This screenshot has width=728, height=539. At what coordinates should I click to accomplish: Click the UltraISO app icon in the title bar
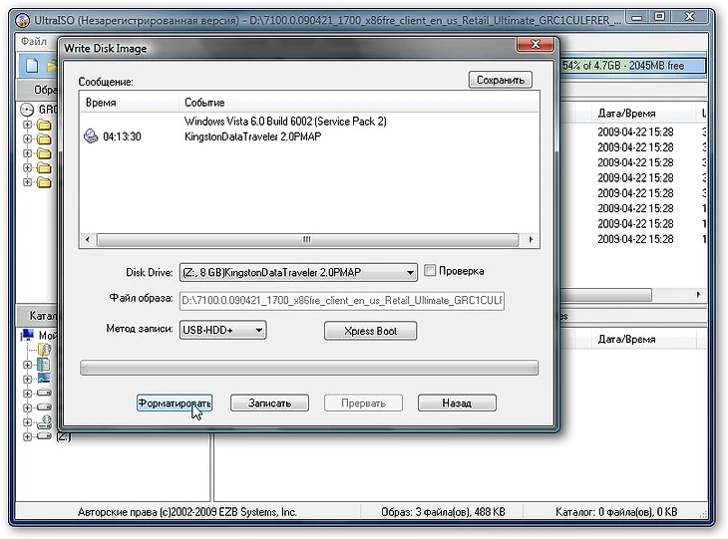(22, 17)
